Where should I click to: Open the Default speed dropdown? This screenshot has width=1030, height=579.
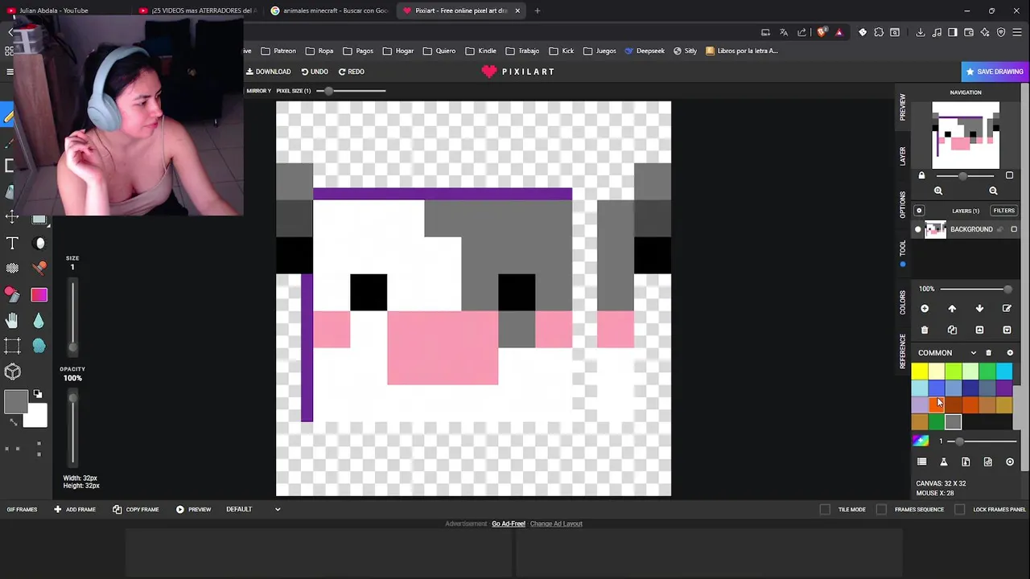click(x=253, y=509)
